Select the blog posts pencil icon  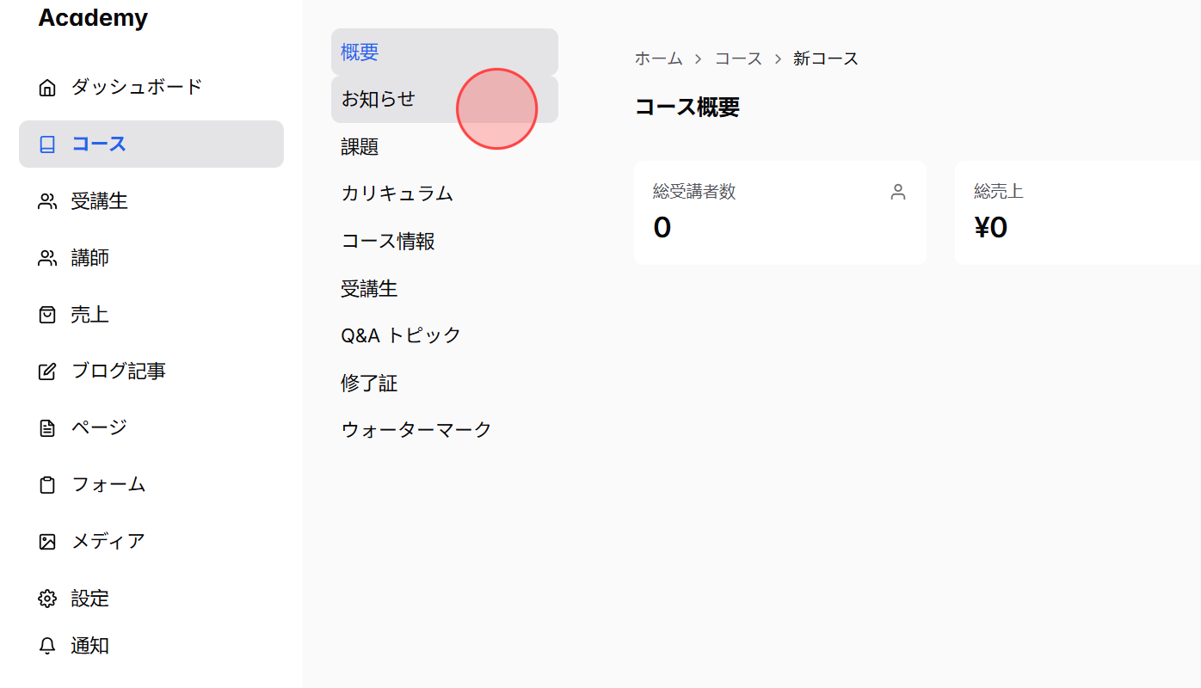point(47,371)
